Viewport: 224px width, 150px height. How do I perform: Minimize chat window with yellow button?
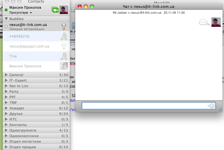click(86, 6)
